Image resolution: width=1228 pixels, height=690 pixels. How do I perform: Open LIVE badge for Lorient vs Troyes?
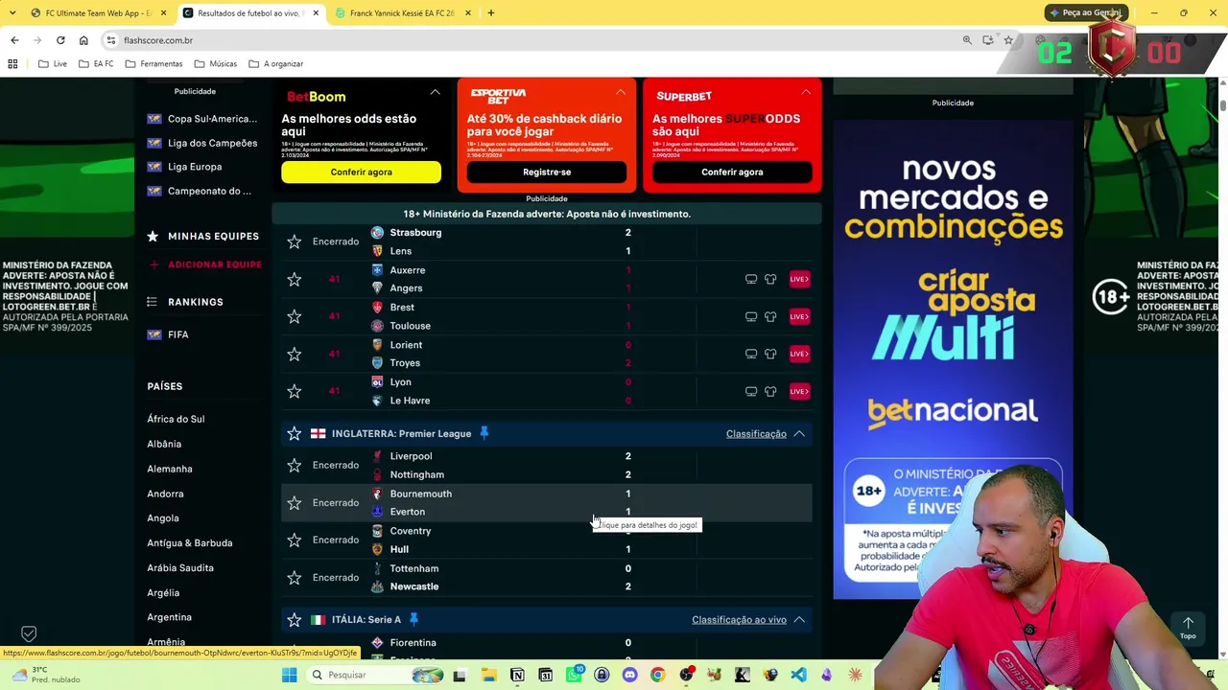point(799,354)
